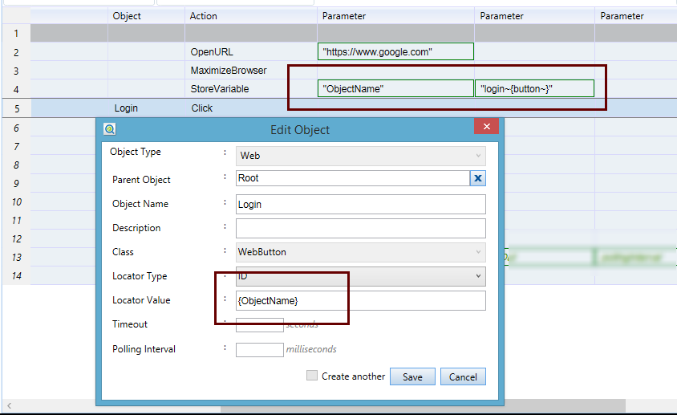
Task: Clear Parent Object with the X icon
Action: [x=477, y=178]
